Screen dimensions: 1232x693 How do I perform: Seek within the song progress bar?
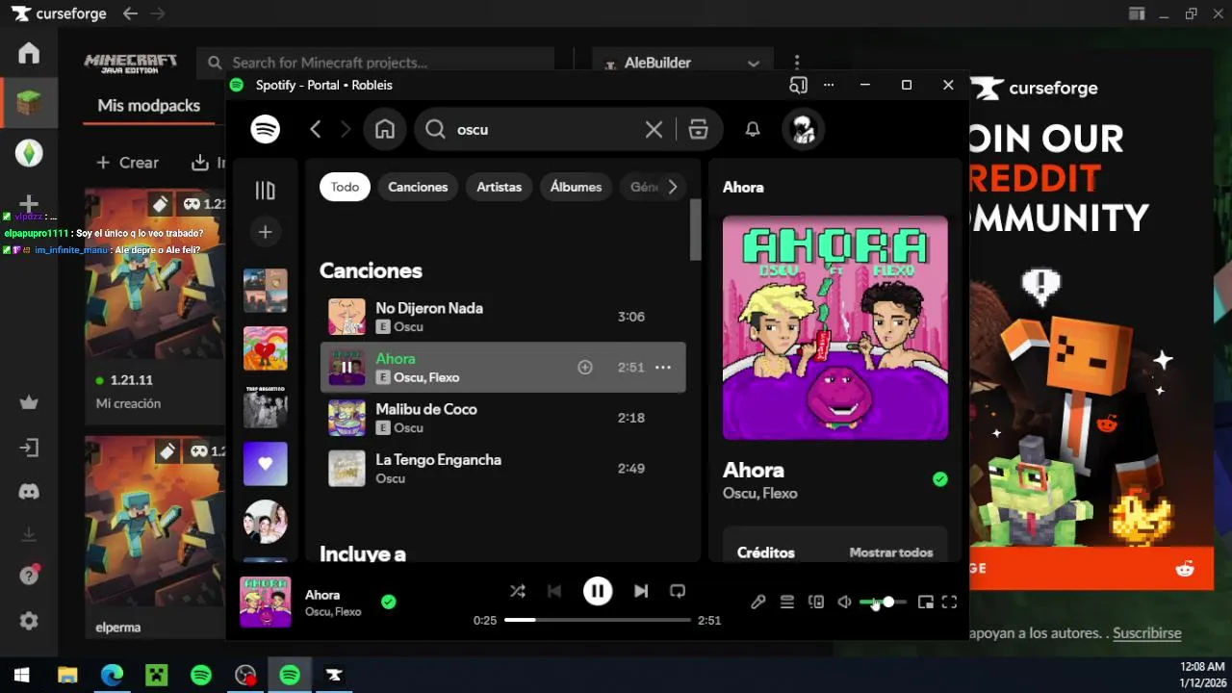(x=598, y=620)
